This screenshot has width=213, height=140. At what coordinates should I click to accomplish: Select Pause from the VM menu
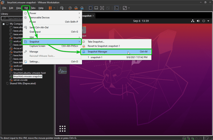(52, 22)
